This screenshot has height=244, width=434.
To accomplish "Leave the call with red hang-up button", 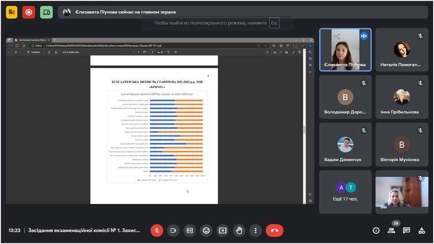I will point(275,230).
